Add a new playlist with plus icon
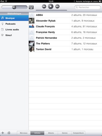This screenshot has height=136, width=102. 3,133
